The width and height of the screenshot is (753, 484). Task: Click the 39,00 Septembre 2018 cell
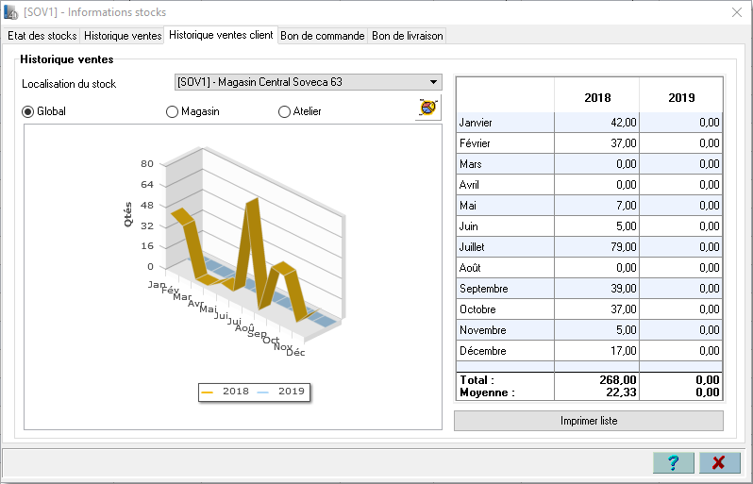(597, 289)
